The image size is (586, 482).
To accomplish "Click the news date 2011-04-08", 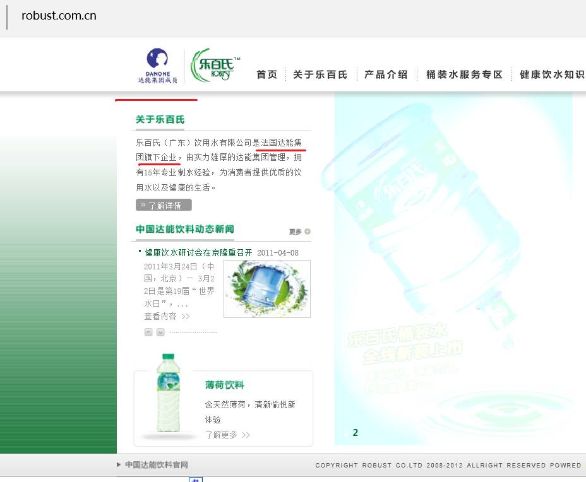I will pyautogui.click(x=278, y=253).
